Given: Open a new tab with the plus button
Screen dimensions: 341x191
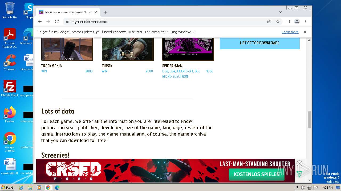Looking at the screenshot, I should click(x=106, y=12).
